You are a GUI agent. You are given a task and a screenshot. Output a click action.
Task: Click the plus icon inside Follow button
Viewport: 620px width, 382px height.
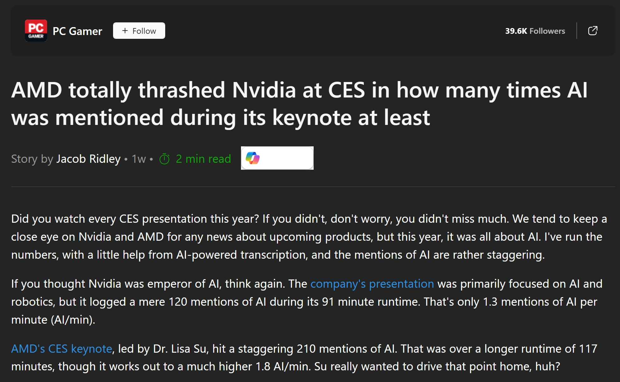coord(125,31)
